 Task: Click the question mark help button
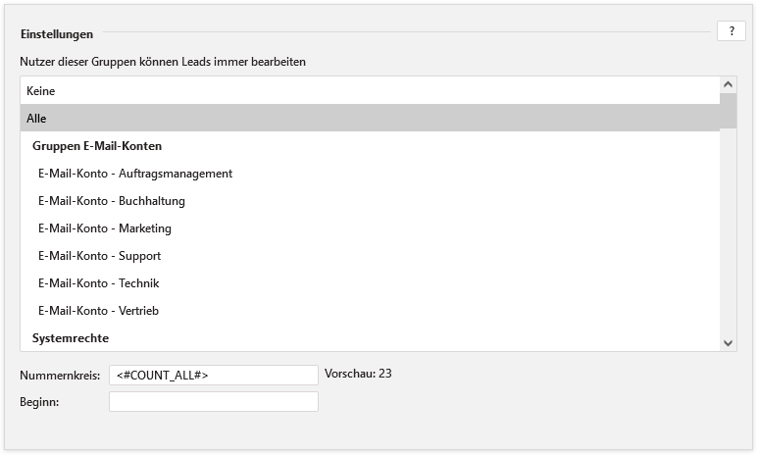point(731,31)
